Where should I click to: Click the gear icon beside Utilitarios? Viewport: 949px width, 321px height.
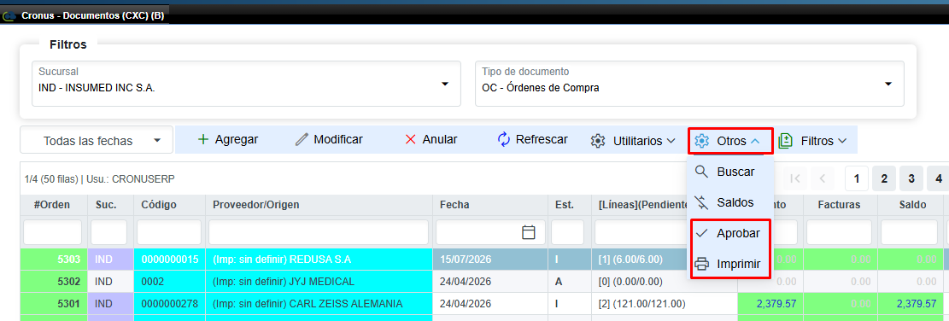coord(598,141)
